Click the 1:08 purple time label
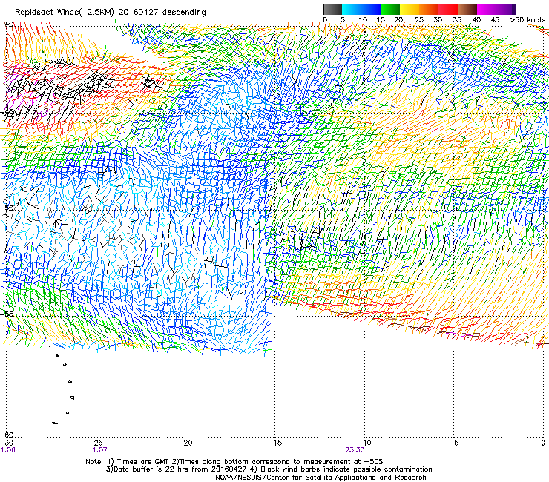 coord(7,450)
